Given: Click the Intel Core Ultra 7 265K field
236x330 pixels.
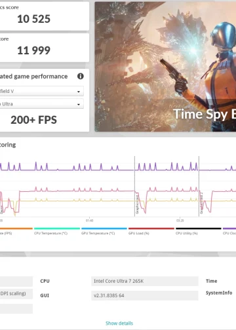Looking at the screenshot, I should (145, 281).
